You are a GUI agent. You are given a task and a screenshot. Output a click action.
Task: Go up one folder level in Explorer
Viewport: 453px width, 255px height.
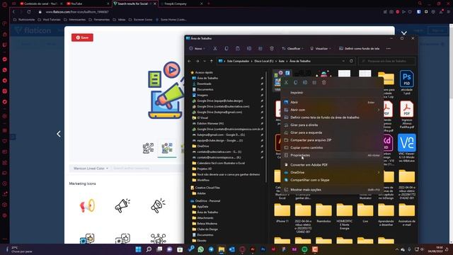[212, 61]
